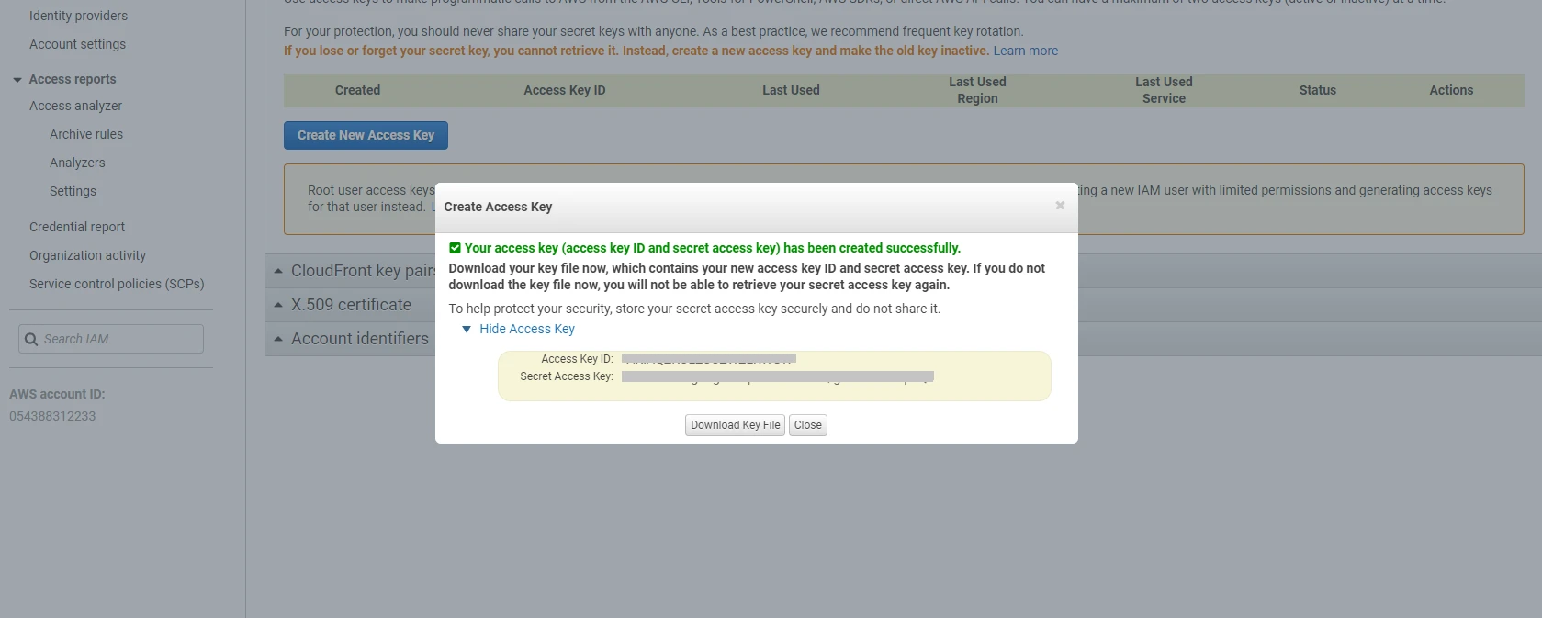Close the Create Access Key dialog
This screenshot has height=618, width=1542.
808,425
